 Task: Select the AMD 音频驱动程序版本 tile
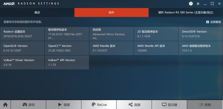201,48
